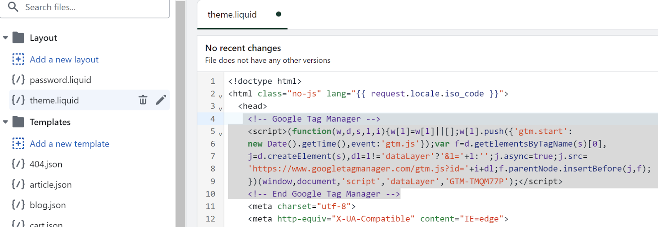658x227 pixels.
Task: Click the file icon next to article.json
Action: (18, 184)
